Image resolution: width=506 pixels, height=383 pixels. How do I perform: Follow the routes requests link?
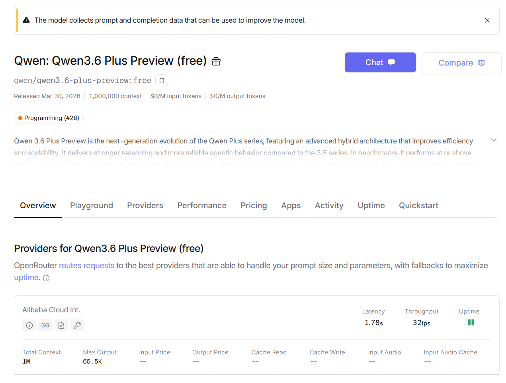86,265
